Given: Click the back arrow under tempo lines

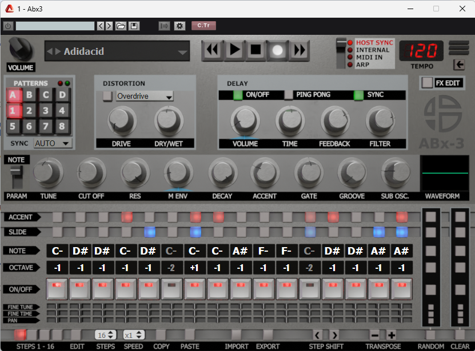Looking at the screenshot, I should click(460, 64).
